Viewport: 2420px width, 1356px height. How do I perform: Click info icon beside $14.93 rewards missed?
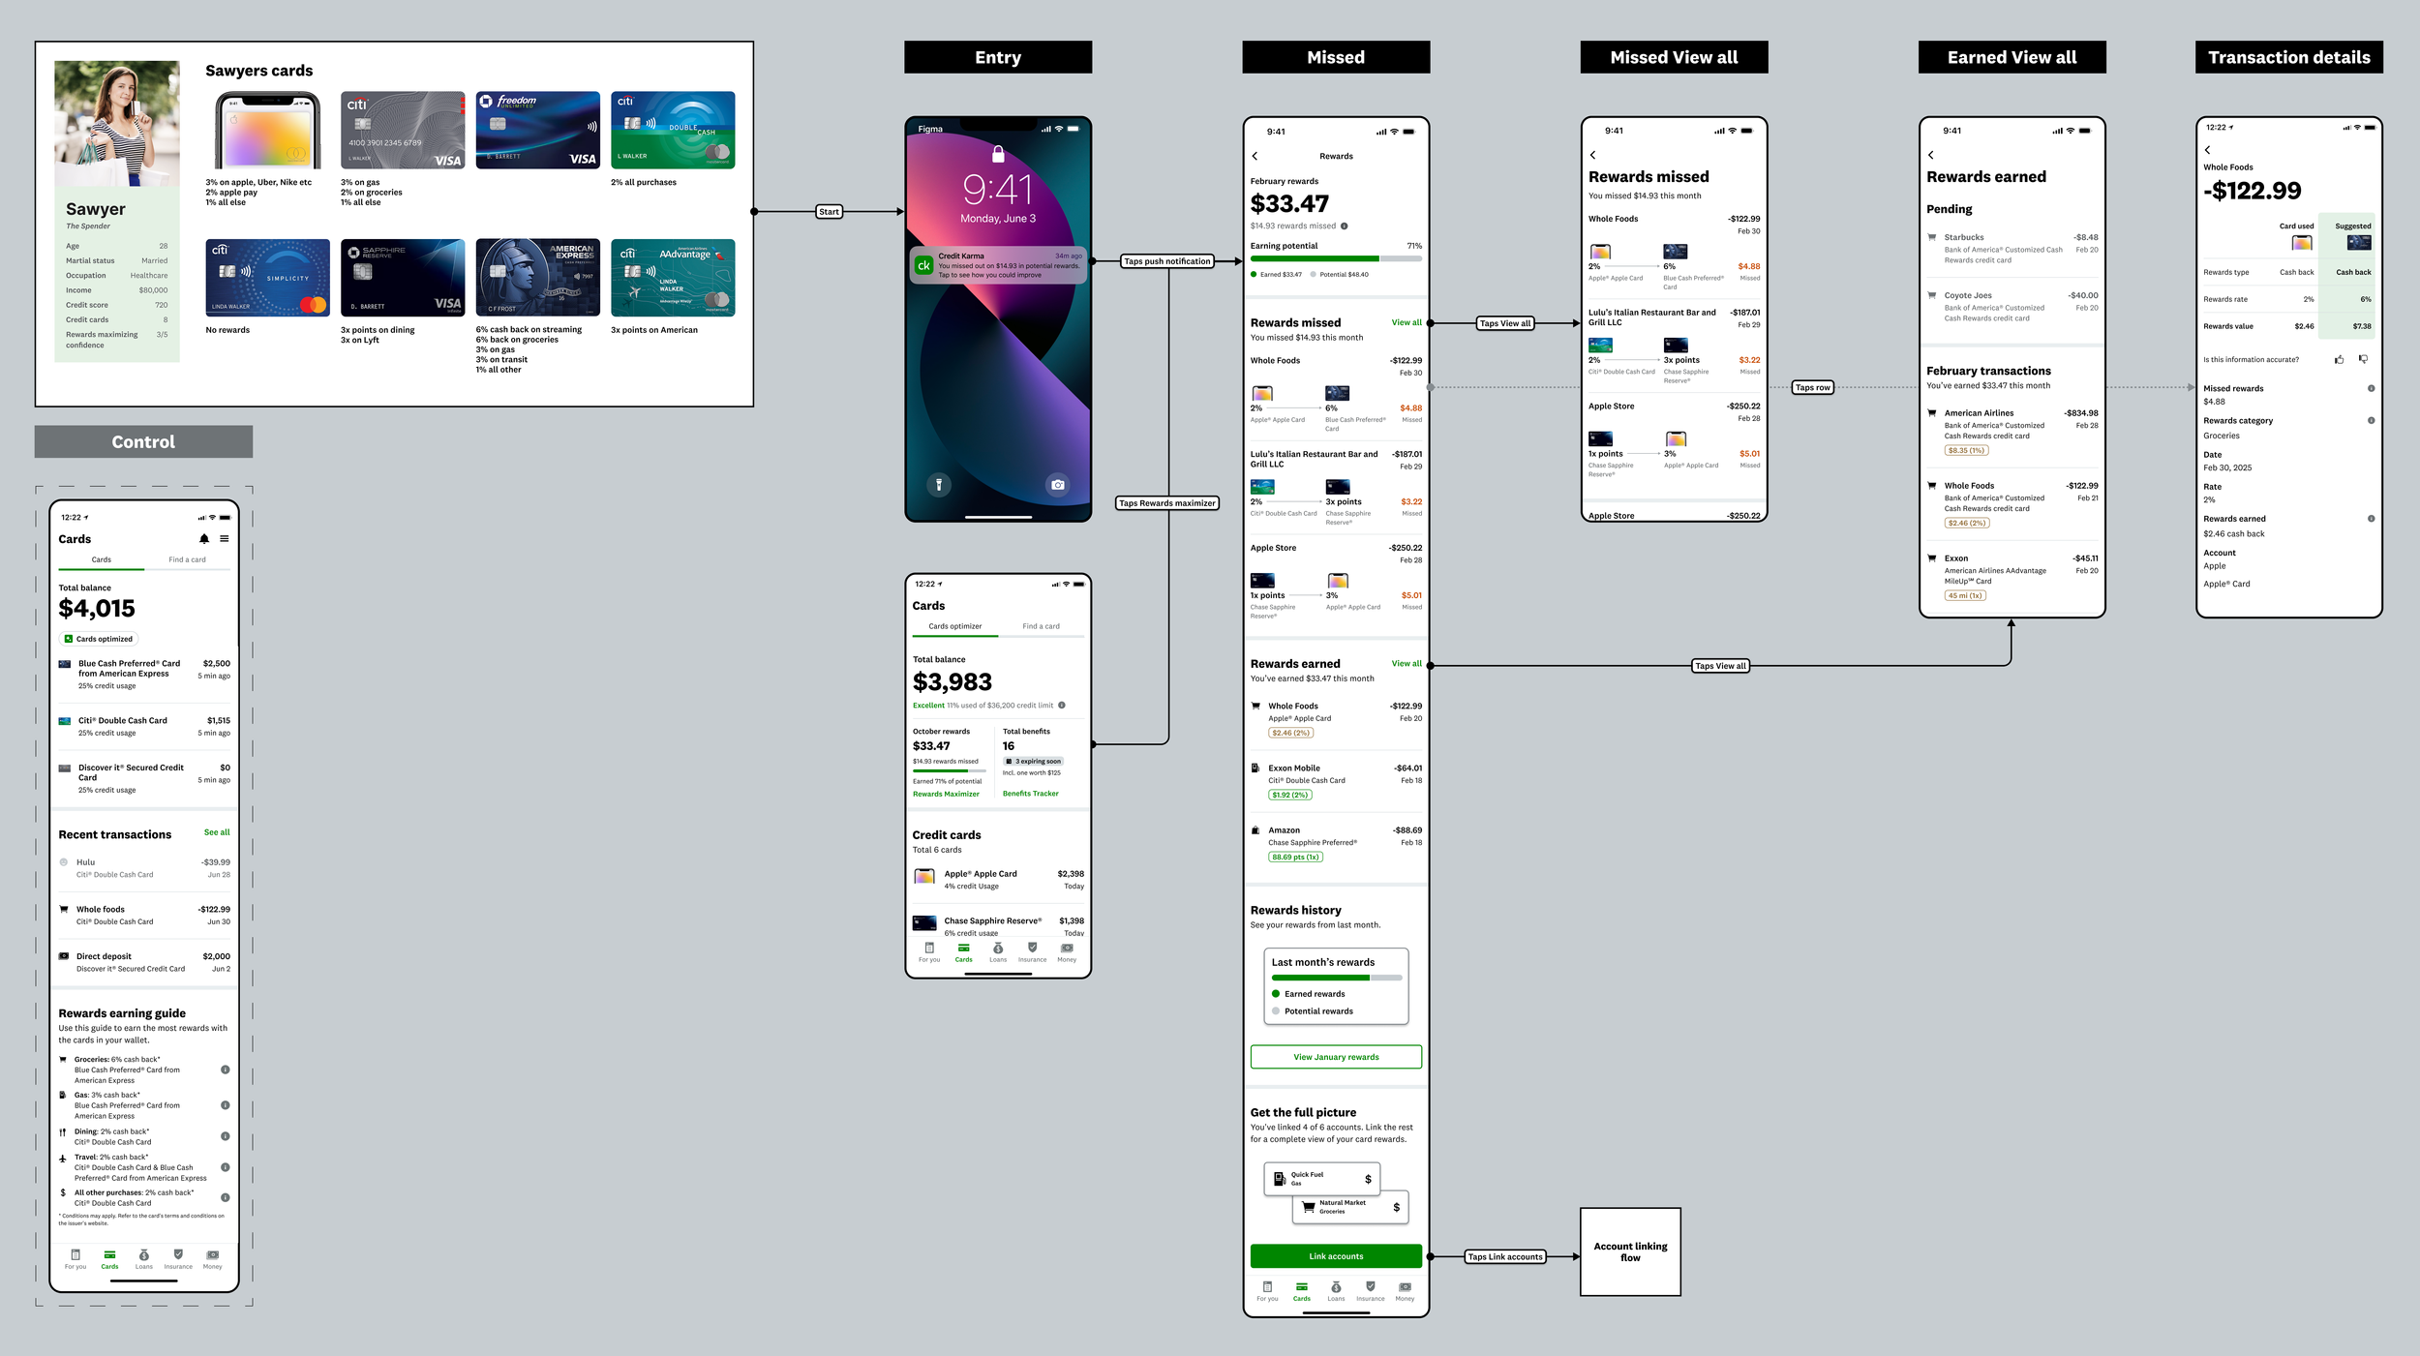[x=1344, y=226]
